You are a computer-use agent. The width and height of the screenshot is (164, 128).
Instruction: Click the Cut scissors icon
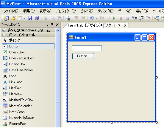pos(45,18)
